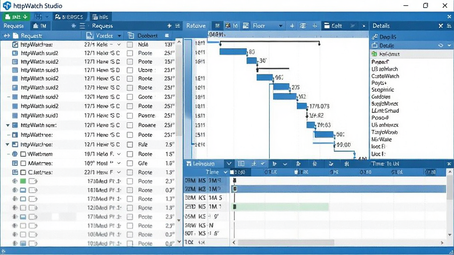Click the arrows icon beside 'Requesr' column header
This screenshot has width=454, height=255.
click(x=6, y=36)
